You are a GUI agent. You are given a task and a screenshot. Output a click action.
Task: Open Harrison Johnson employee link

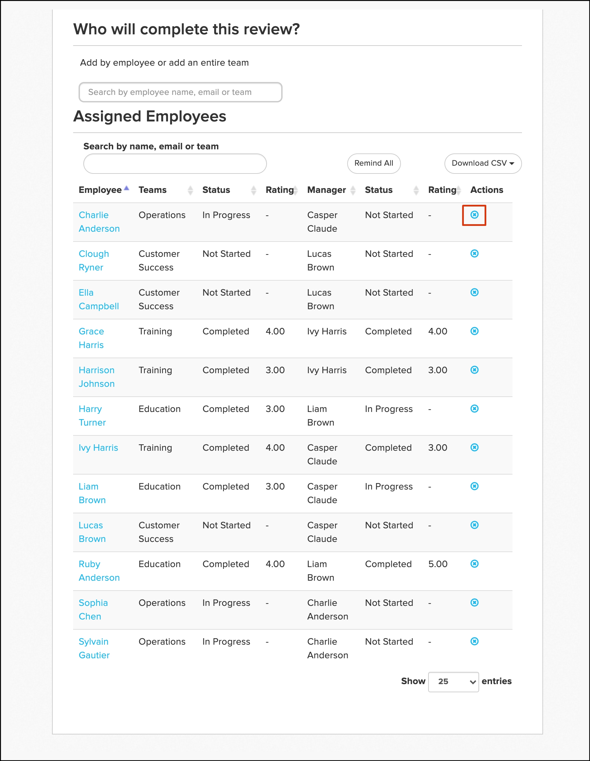tap(97, 377)
